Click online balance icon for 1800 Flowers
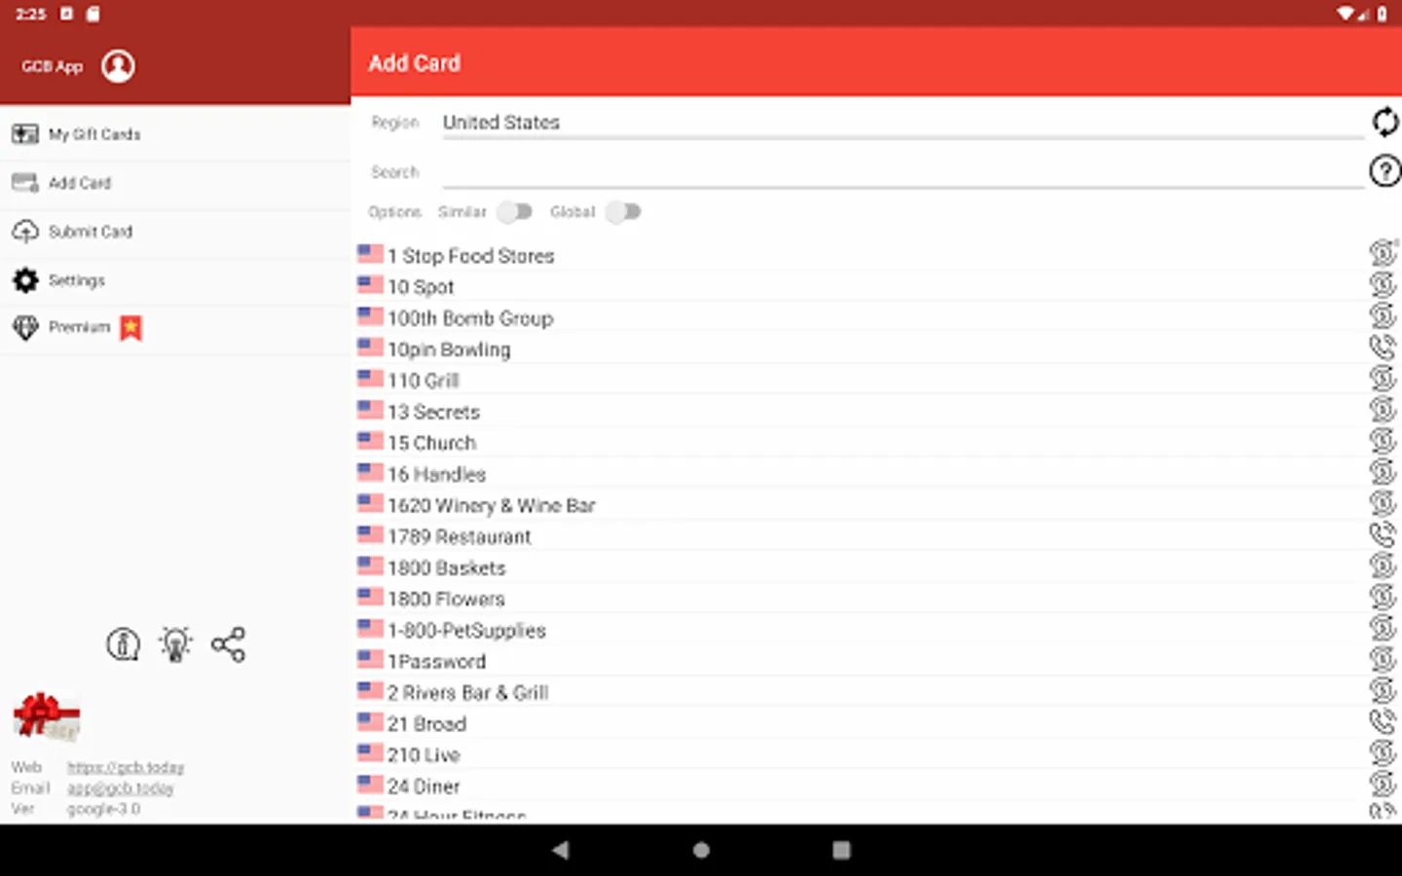This screenshot has height=876, width=1402. (1383, 596)
